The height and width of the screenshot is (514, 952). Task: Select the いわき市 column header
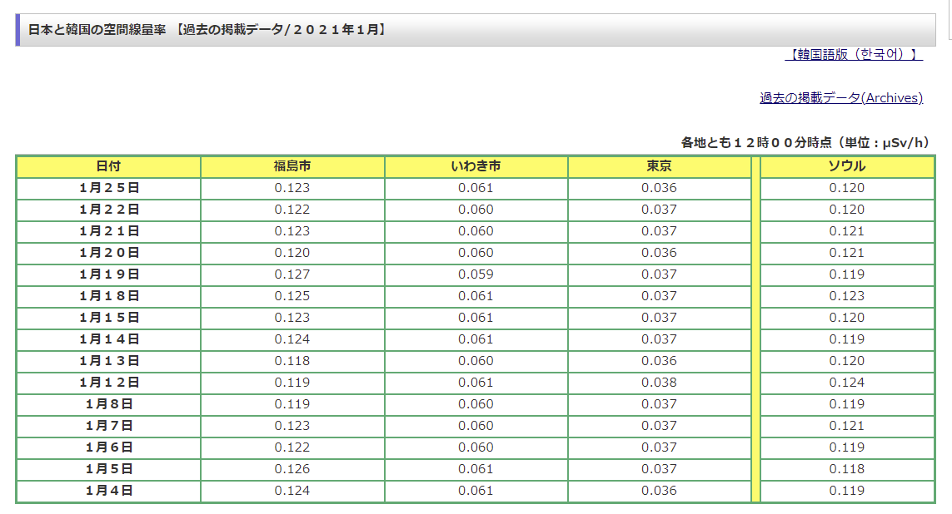point(476,166)
